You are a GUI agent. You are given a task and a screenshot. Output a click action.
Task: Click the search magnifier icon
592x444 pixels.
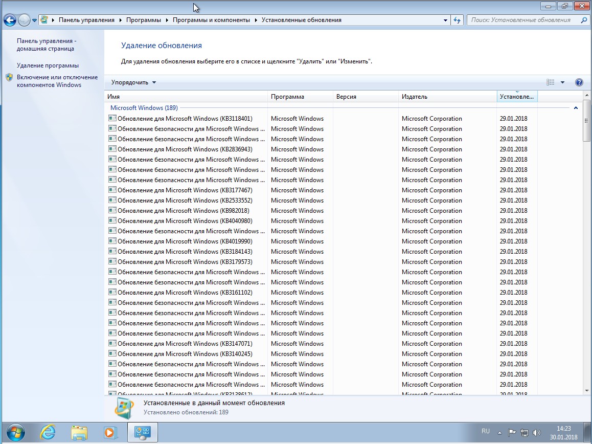click(584, 20)
